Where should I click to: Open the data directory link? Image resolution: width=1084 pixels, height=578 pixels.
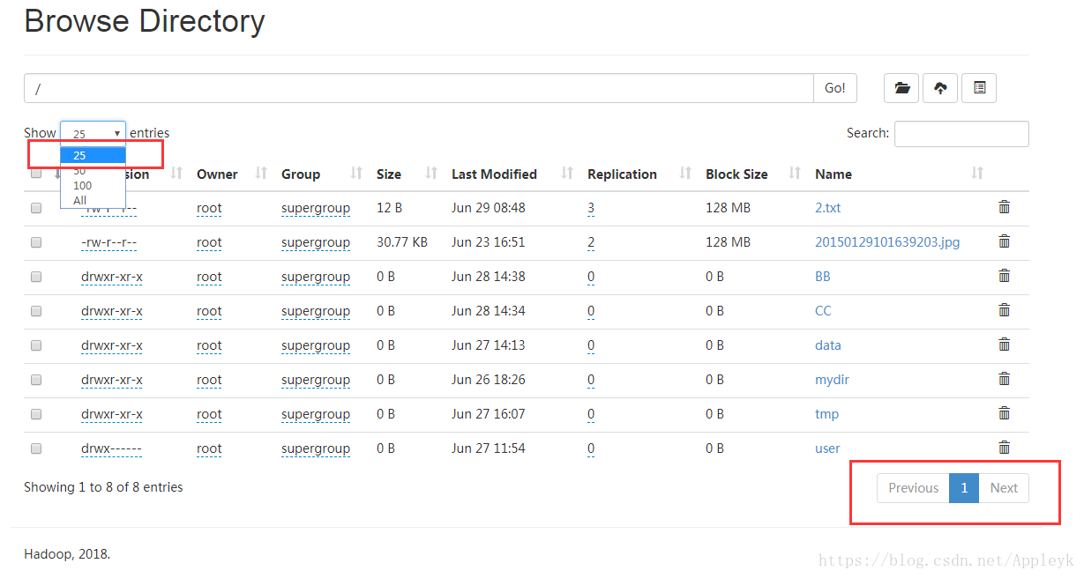(828, 345)
